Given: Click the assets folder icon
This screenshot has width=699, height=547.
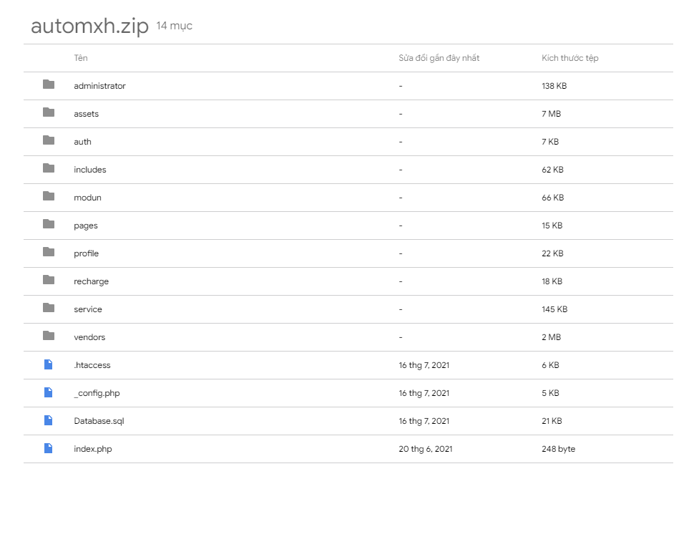Looking at the screenshot, I should click(x=48, y=113).
